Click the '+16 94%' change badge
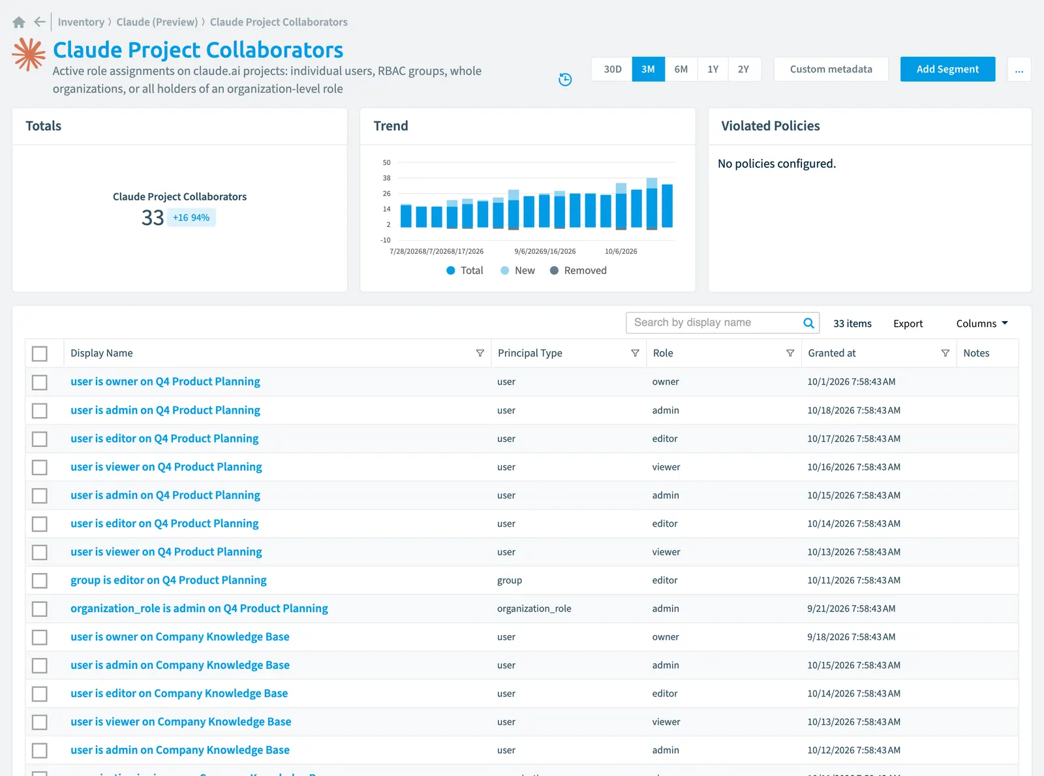 191,217
